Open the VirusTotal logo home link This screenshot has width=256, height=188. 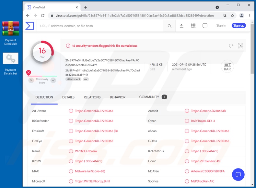pos(29,26)
